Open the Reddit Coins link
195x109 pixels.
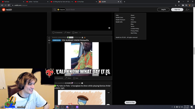tap(119, 18)
